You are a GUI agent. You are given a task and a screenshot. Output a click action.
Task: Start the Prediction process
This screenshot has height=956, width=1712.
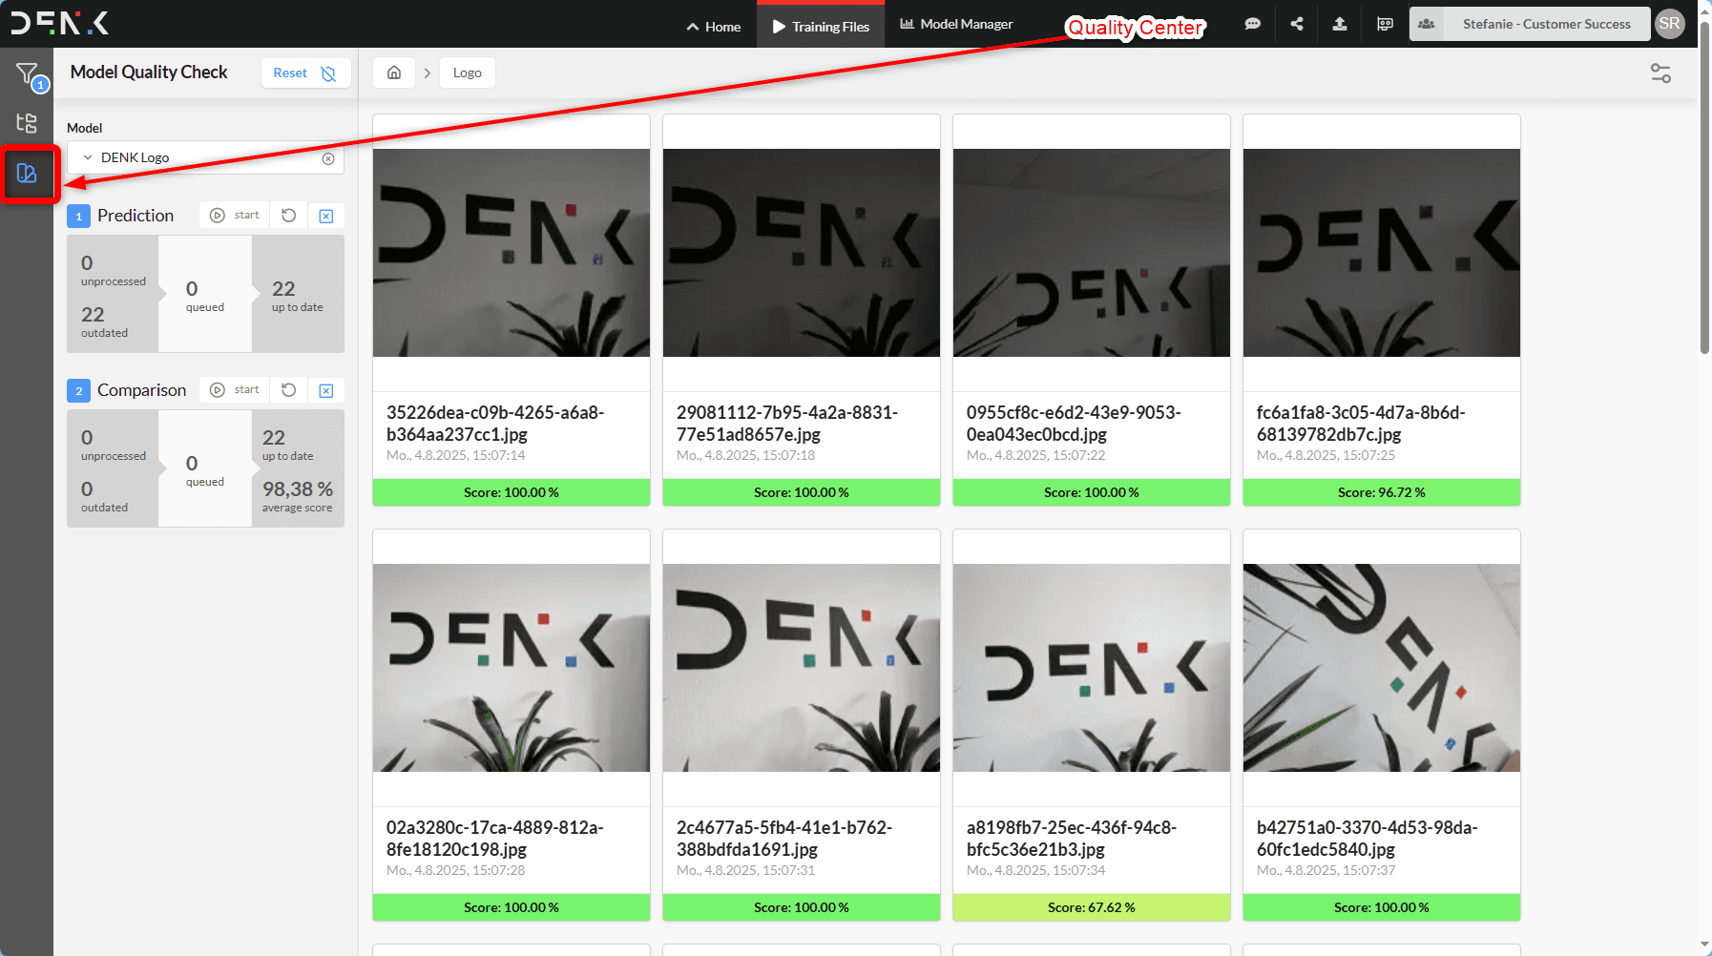[x=234, y=216]
